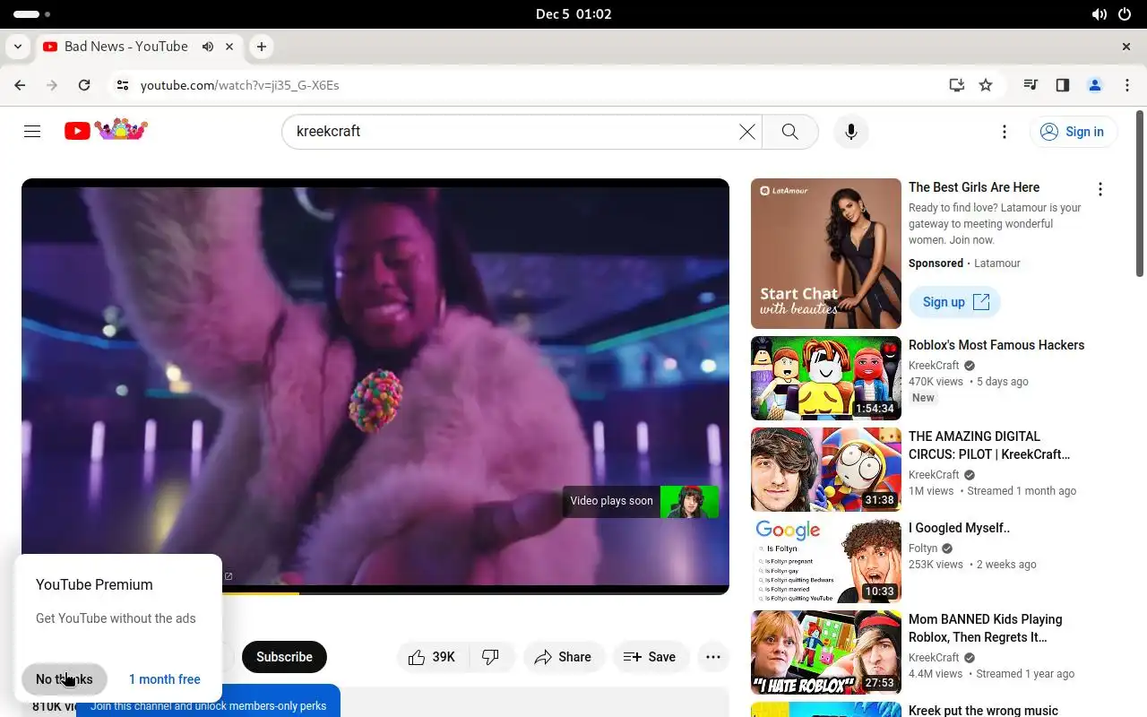Image resolution: width=1147 pixels, height=717 pixels.
Task: Click the address bar URL
Action: 240,85
